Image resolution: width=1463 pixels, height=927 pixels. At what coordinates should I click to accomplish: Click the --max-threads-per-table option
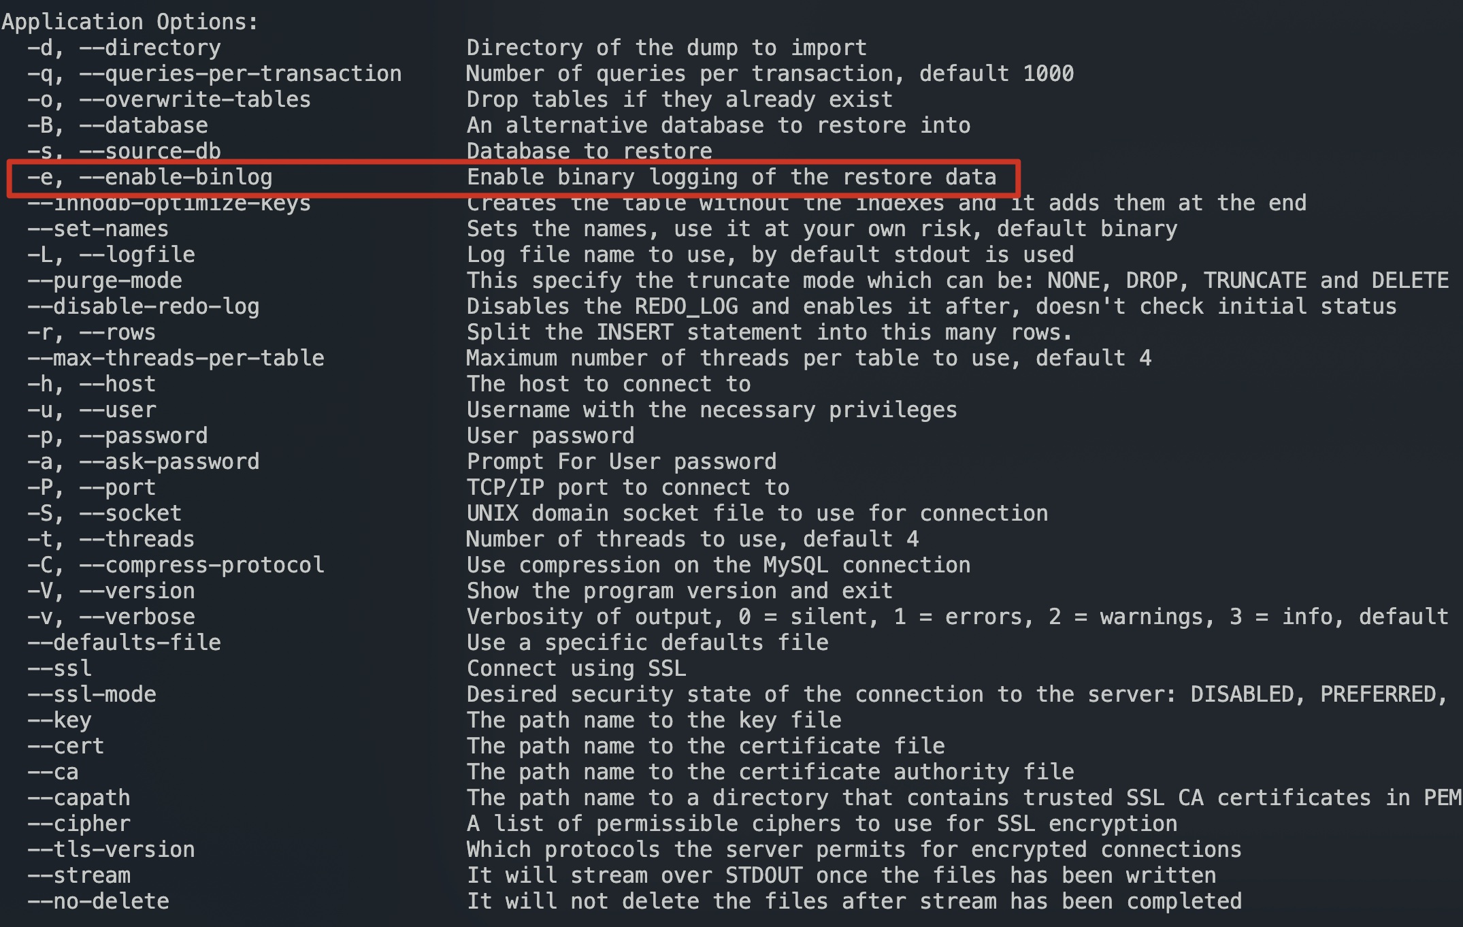(176, 359)
